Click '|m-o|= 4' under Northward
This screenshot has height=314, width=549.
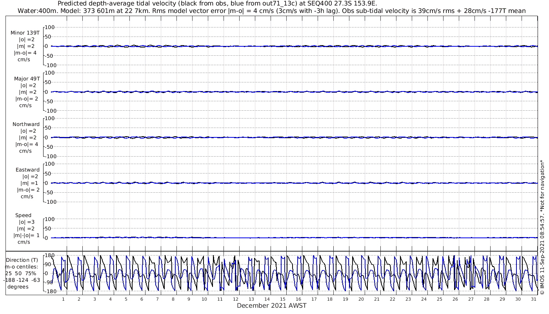27,144
